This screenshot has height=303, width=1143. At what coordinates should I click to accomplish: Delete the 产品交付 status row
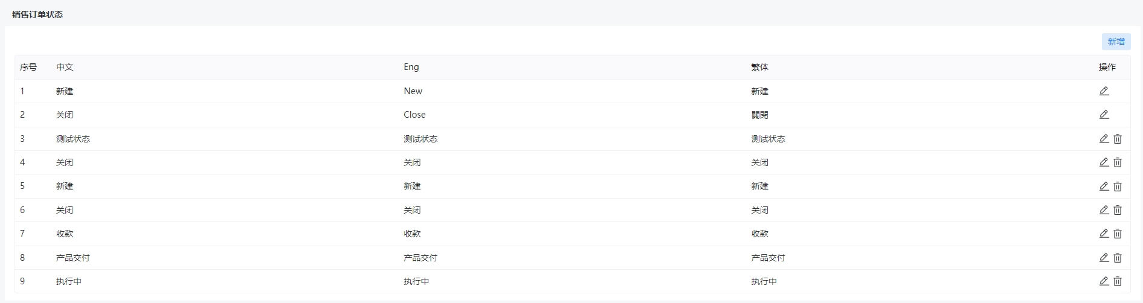[1118, 258]
